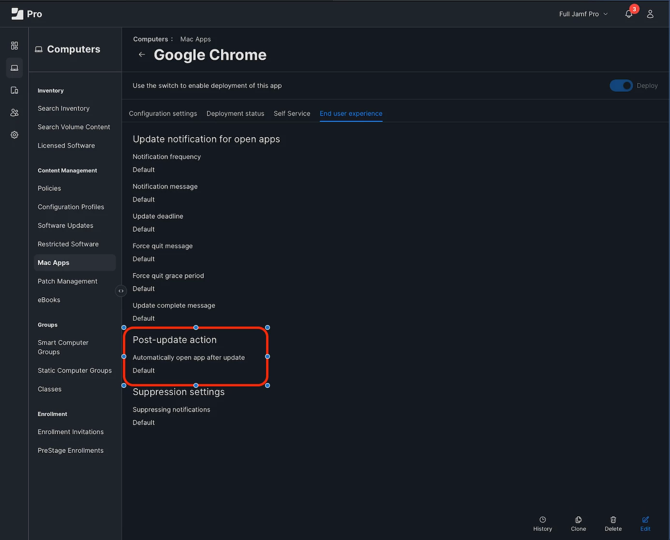Image resolution: width=670 pixels, height=540 pixels.
Task: Open the Dashboard icon in left rail
Action: 15,45
